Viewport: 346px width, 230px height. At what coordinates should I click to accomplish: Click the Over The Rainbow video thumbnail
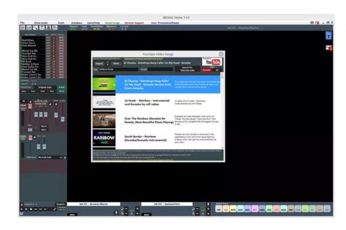[x=104, y=120]
